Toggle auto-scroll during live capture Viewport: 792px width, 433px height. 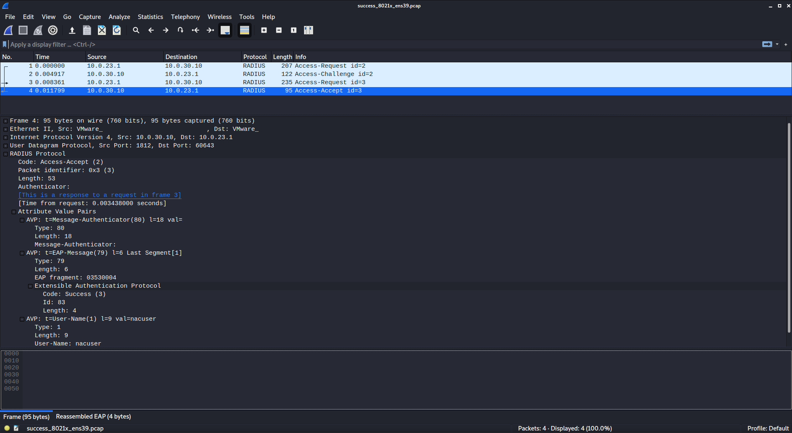point(225,30)
